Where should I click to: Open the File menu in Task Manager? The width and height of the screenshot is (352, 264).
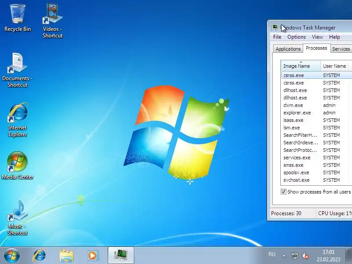[x=277, y=37]
